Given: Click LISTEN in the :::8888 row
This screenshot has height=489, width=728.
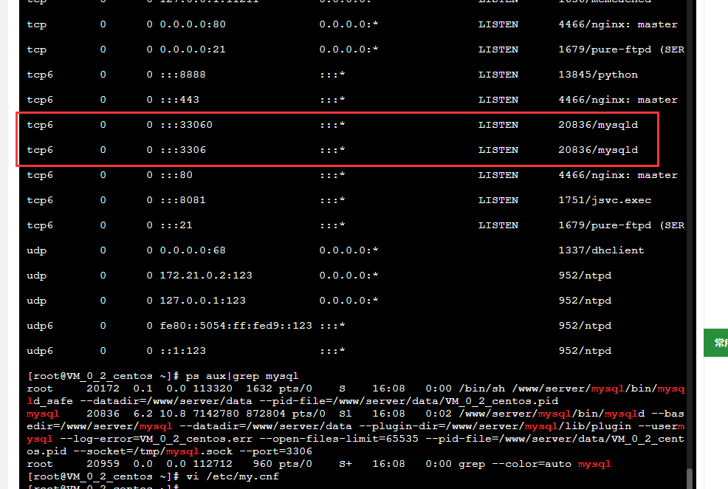Looking at the screenshot, I should 498,75.
